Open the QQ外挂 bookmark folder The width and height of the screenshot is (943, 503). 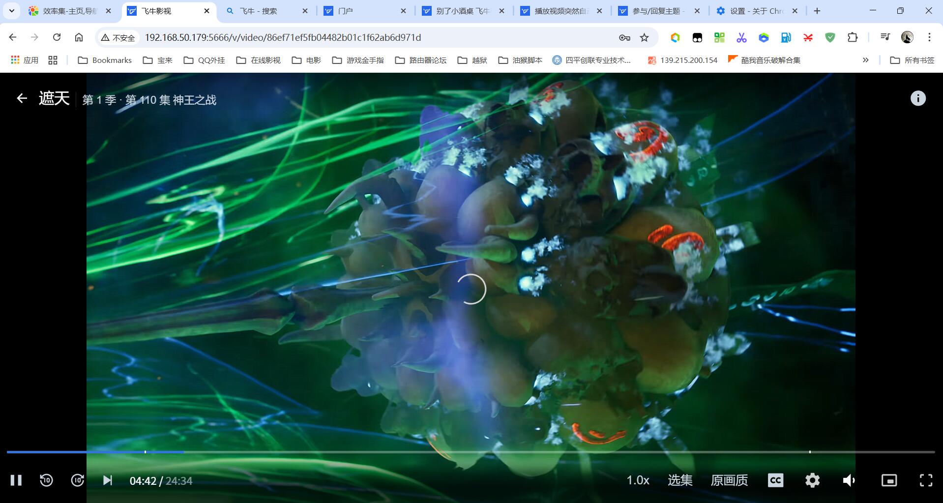(x=204, y=60)
